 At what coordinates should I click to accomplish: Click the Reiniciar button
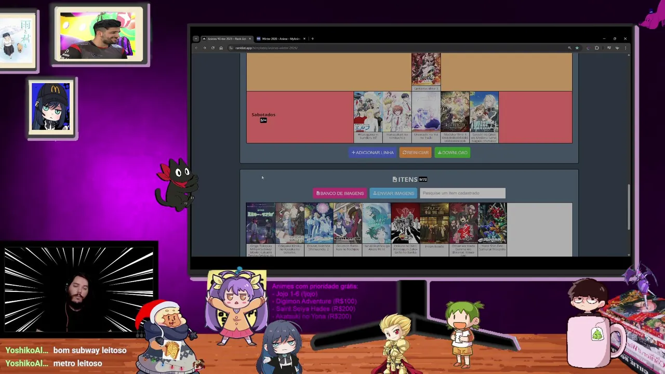pyautogui.click(x=415, y=153)
